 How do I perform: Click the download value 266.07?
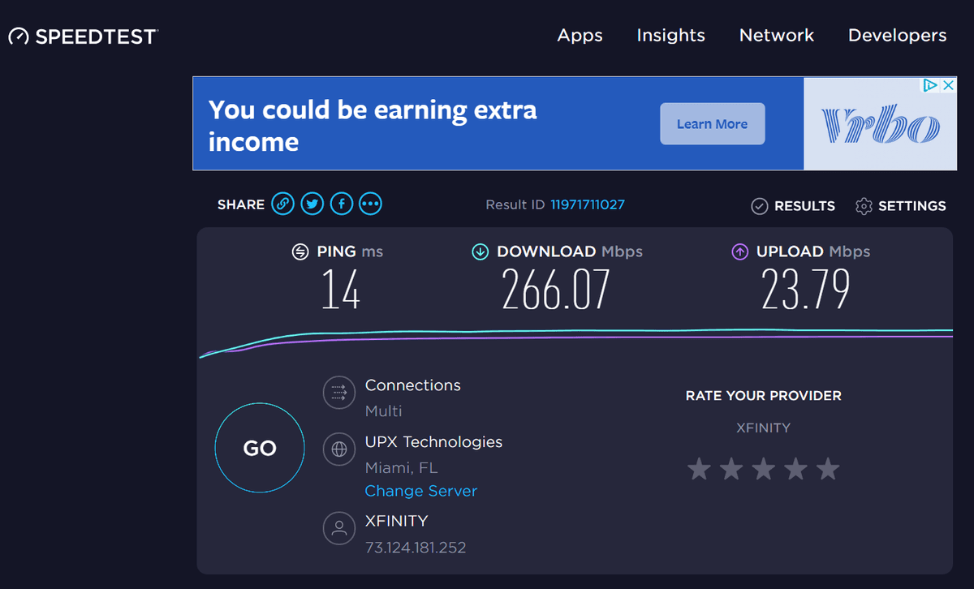[555, 289]
